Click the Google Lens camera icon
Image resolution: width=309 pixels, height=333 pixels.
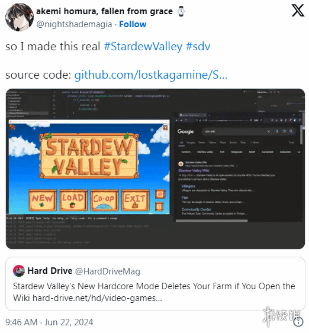point(284,131)
